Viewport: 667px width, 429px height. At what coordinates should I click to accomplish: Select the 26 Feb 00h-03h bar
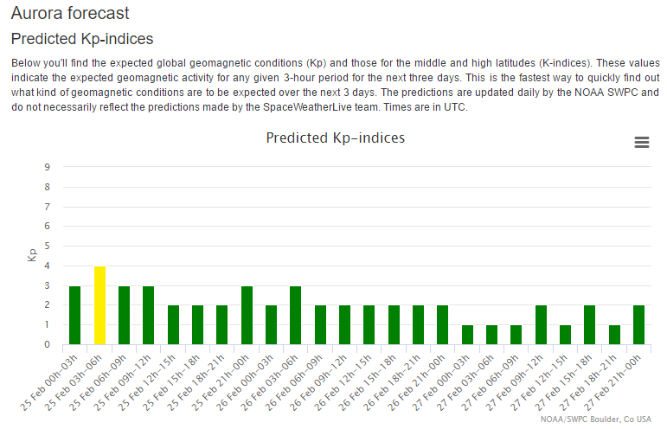[271, 325]
